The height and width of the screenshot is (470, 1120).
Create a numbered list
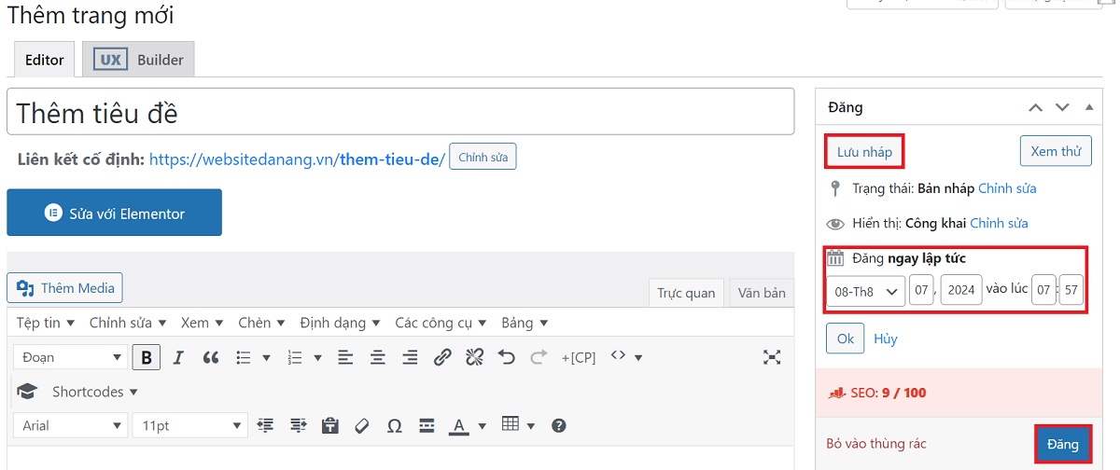click(296, 357)
